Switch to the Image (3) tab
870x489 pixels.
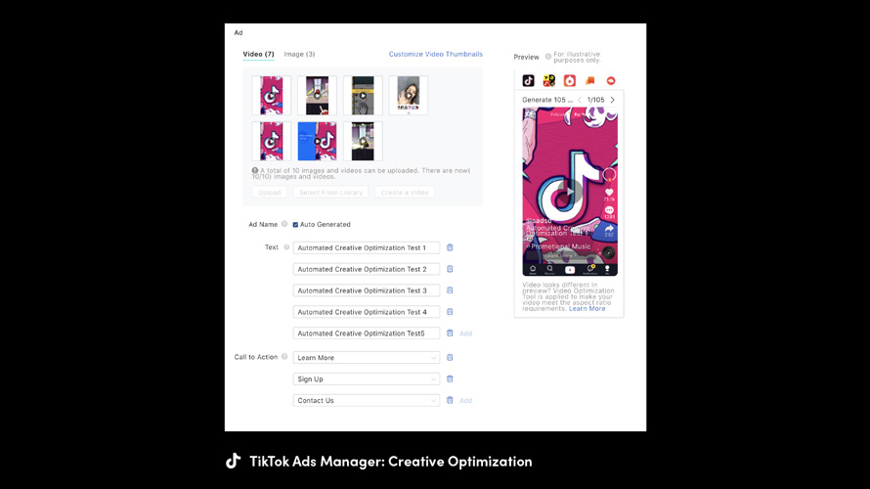pyautogui.click(x=299, y=54)
